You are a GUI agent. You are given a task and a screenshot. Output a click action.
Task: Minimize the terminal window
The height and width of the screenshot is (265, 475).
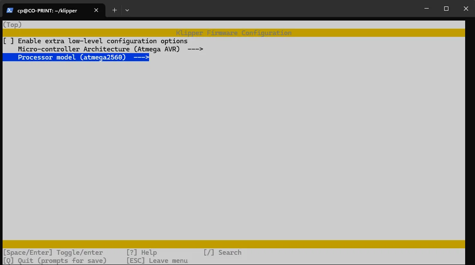tap(427, 9)
